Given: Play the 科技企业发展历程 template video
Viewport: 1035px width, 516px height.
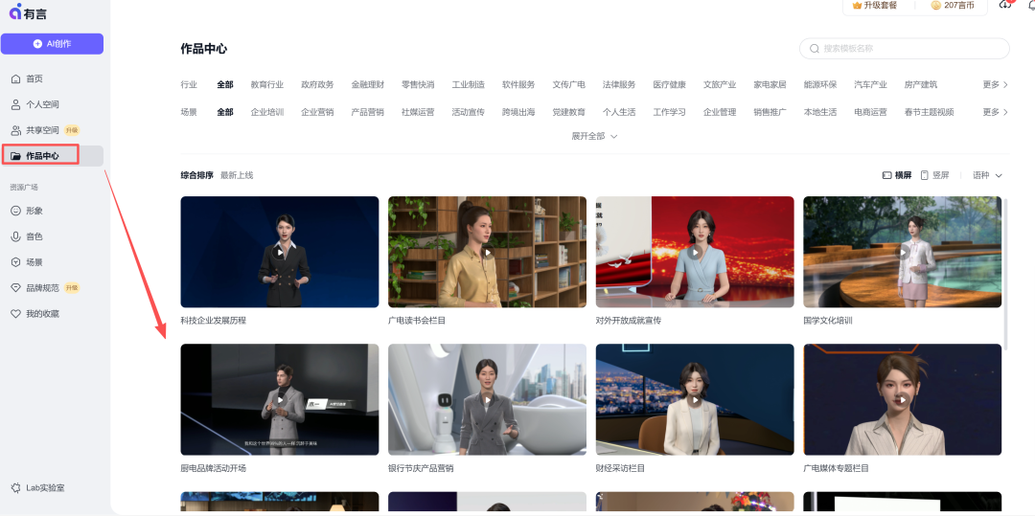Looking at the screenshot, I should pos(280,252).
